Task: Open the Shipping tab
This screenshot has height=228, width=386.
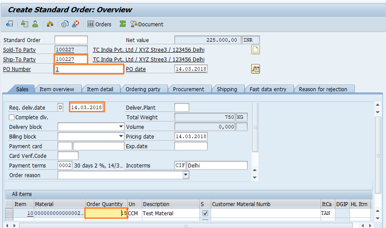Action: click(227, 89)
